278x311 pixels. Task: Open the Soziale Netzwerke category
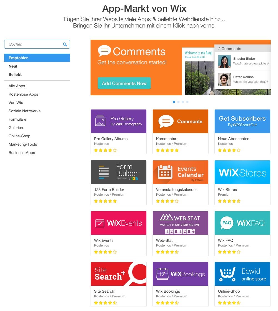click(x=24, y=111)
